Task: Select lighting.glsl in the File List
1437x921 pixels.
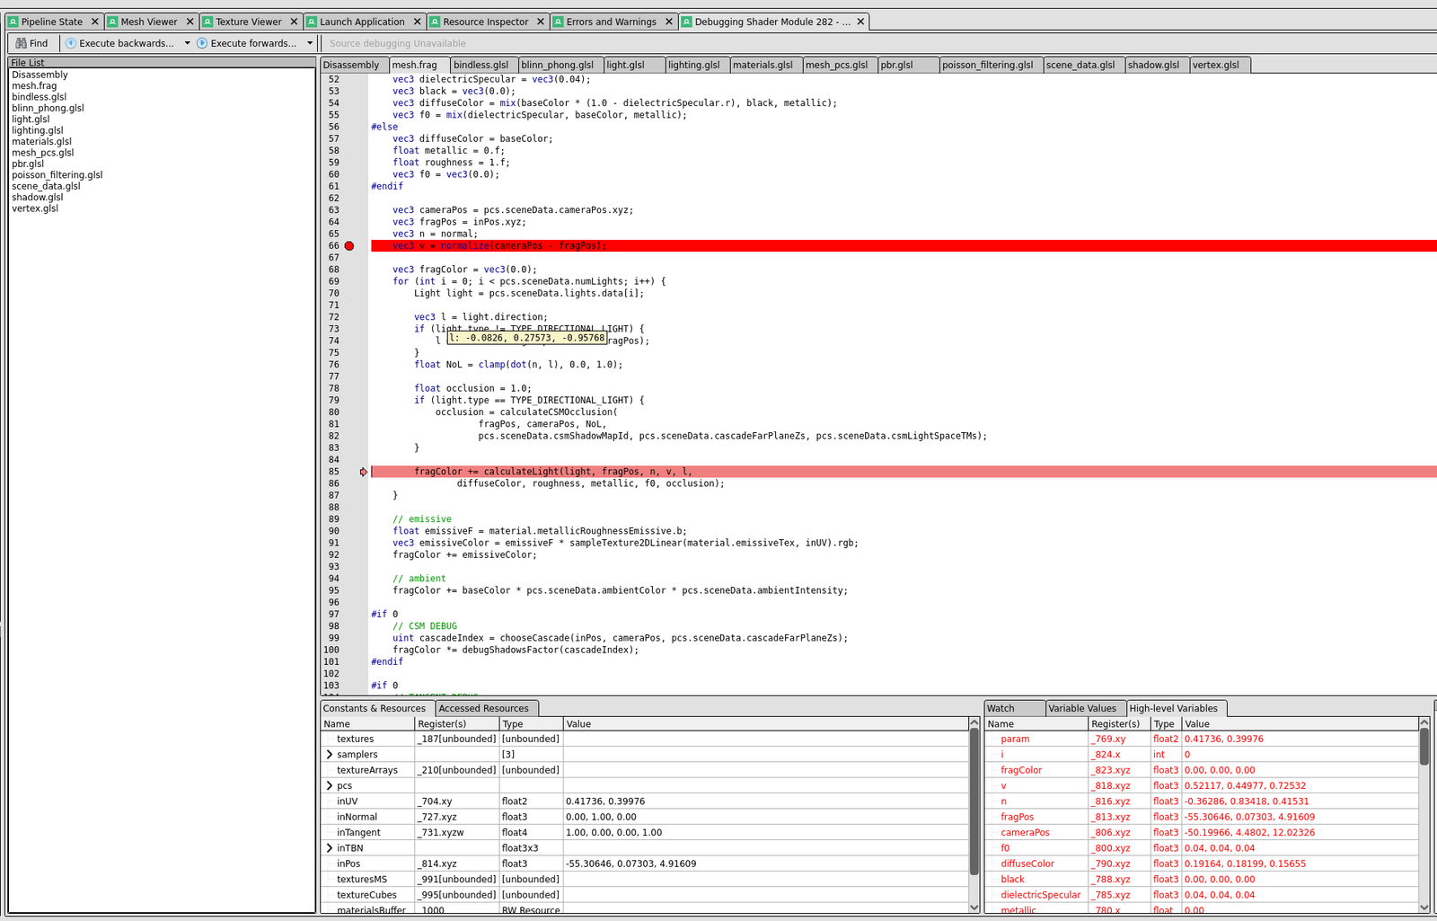Action: (38, 130)
